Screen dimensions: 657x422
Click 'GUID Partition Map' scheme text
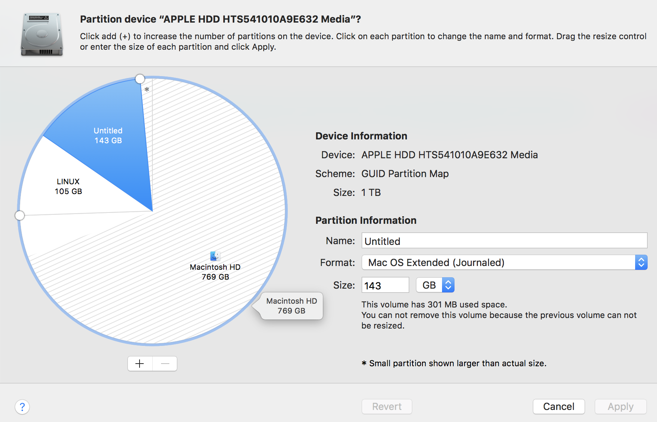coord(405,174)
